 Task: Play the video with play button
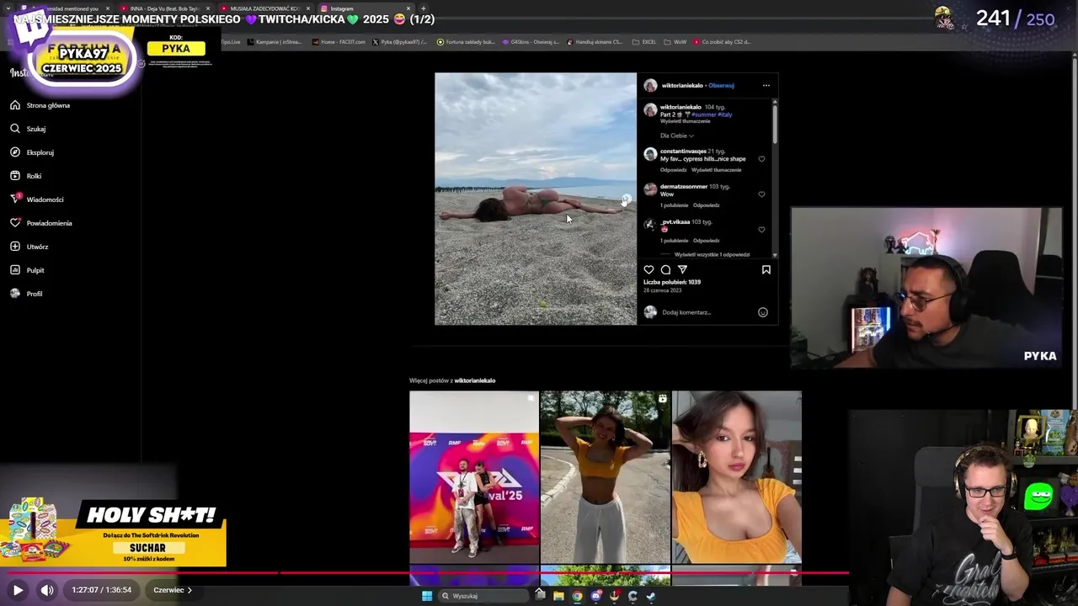point(18,590)
